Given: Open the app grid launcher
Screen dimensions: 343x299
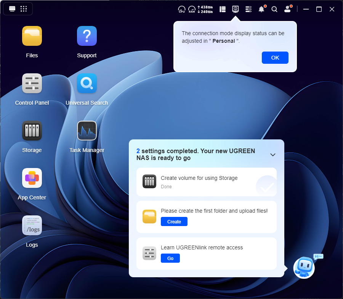Looking at the screenshot, I should coord(24,9).
